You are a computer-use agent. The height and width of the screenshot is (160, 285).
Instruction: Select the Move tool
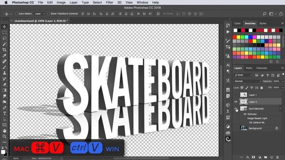point(4,27)
